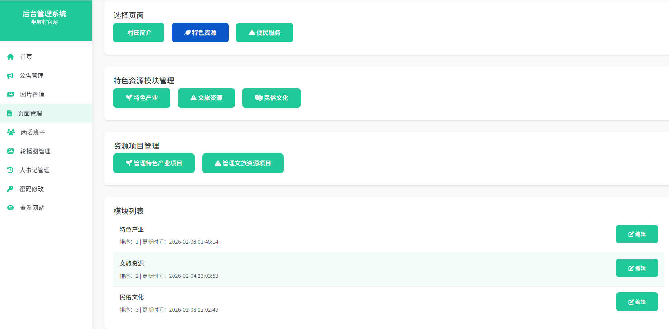This screenshot has height=329, width=669.
Task: Open the 文旅资源 module button
Action: pos(206,98)
